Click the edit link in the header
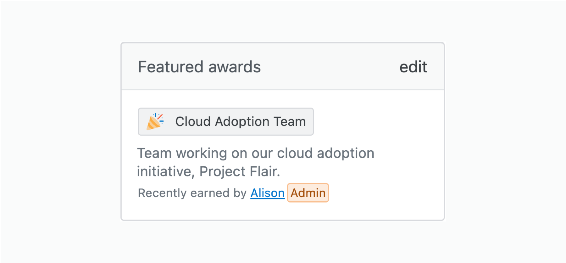Screen dimensions: 566x263 (413, 67)
